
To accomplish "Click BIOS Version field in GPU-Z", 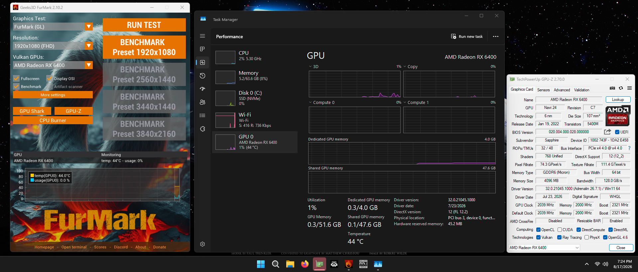I will (569, 132).
